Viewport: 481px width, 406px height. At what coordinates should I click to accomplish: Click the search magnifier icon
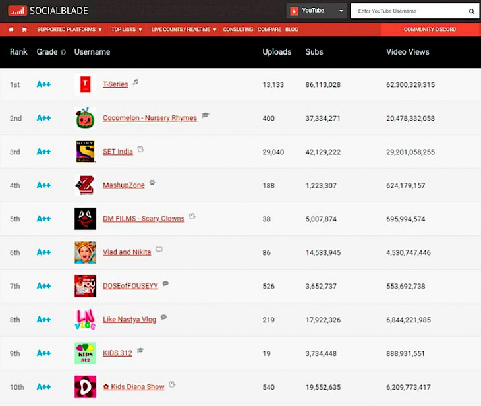472,11
